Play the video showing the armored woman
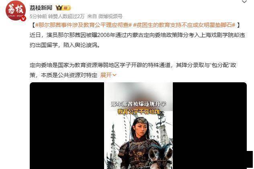Viewport: 254px width, 169px height. click(x=138, y=126)
